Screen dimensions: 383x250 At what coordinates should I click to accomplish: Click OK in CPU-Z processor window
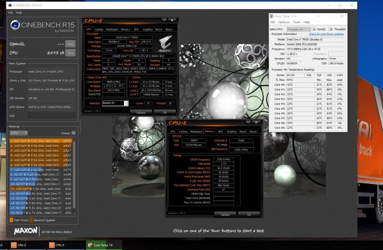click(x=165, y=113)
